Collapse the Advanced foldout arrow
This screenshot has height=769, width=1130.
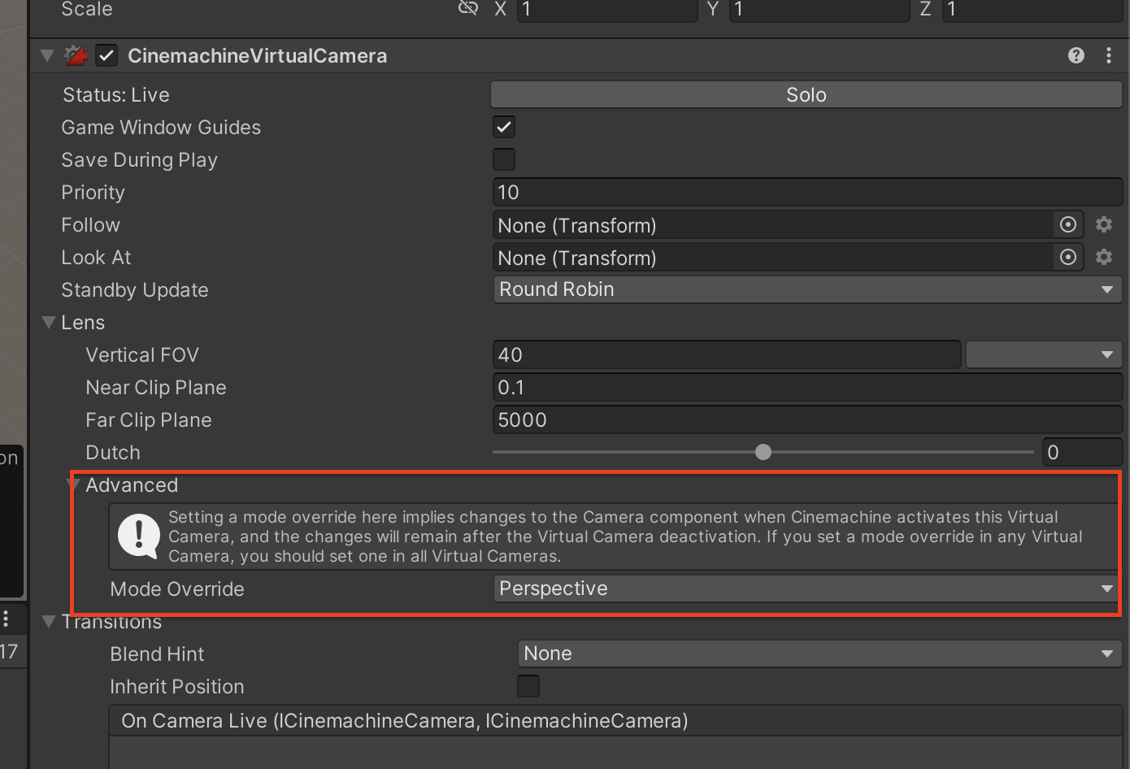point(73,485)
